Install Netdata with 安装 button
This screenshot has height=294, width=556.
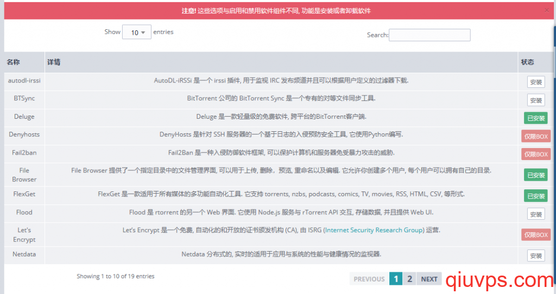point(536,255)
